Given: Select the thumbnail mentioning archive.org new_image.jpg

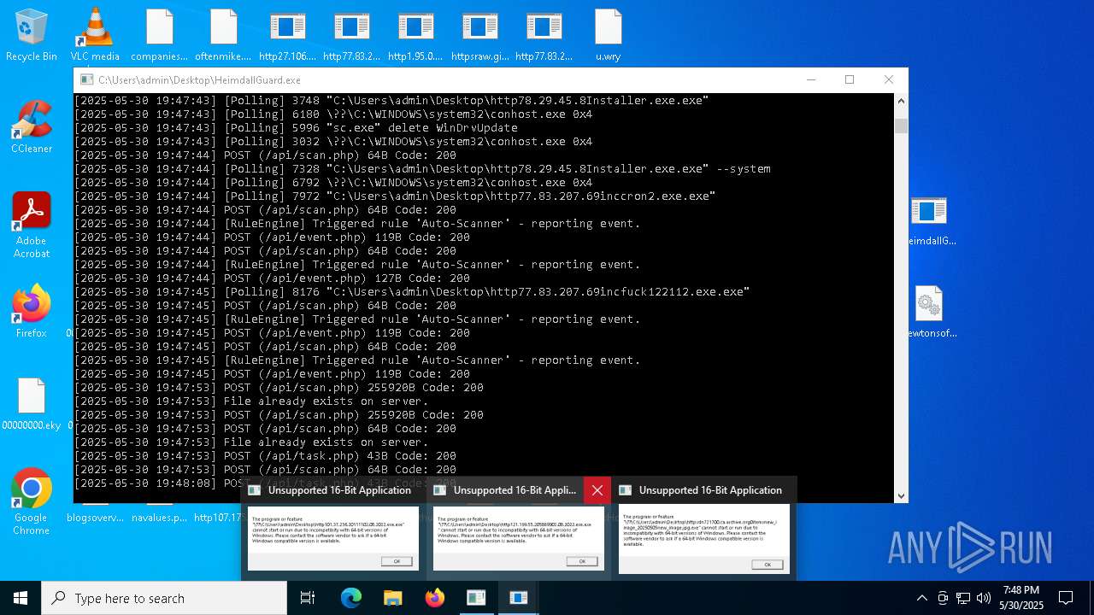Looking at the screenshot, I should (704, 541).
